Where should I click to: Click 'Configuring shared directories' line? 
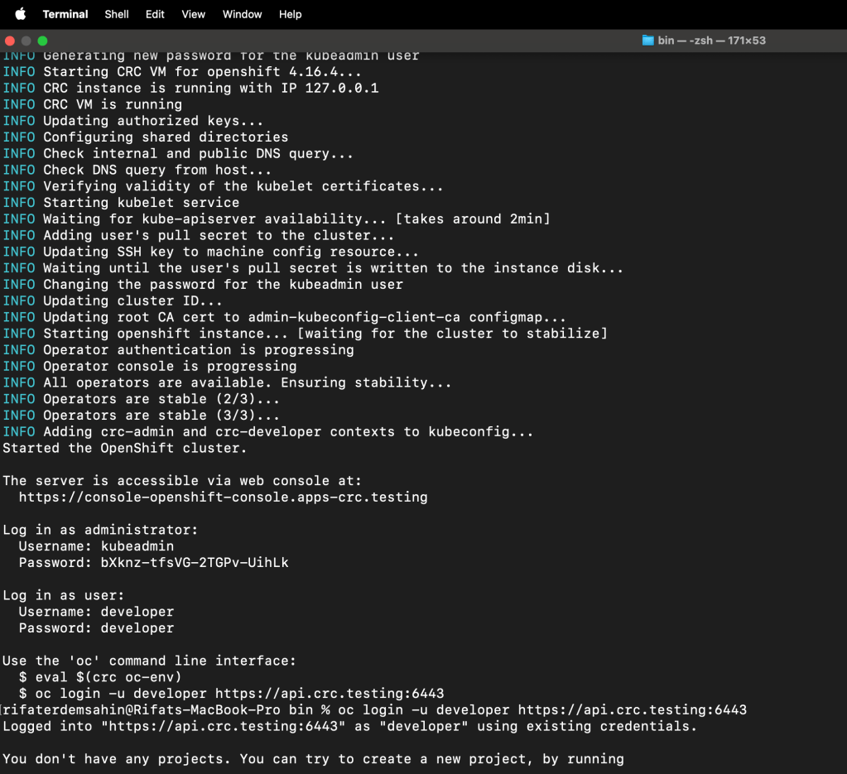coord(146,137)
